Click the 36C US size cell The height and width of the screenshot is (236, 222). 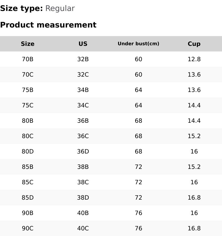pos(83,136)
